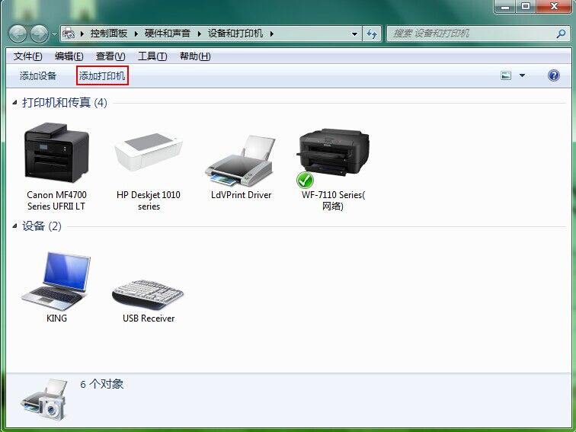Viewport: 576px width, 432px height.
Task: Click the Forward navigation arrow button
Action: [40, 34]
